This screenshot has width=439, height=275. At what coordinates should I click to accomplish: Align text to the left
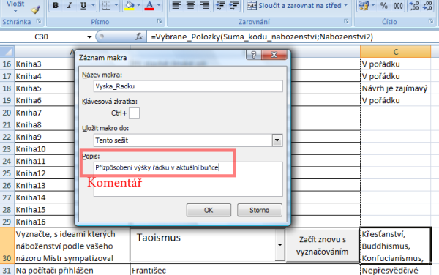point(176,5)
